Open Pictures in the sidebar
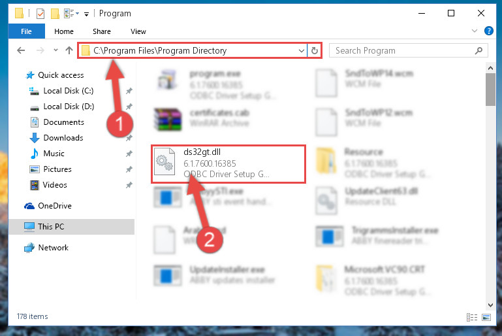The width and height of the screenshot is (502, 336). pyautogui.click(x=50, y=169)
